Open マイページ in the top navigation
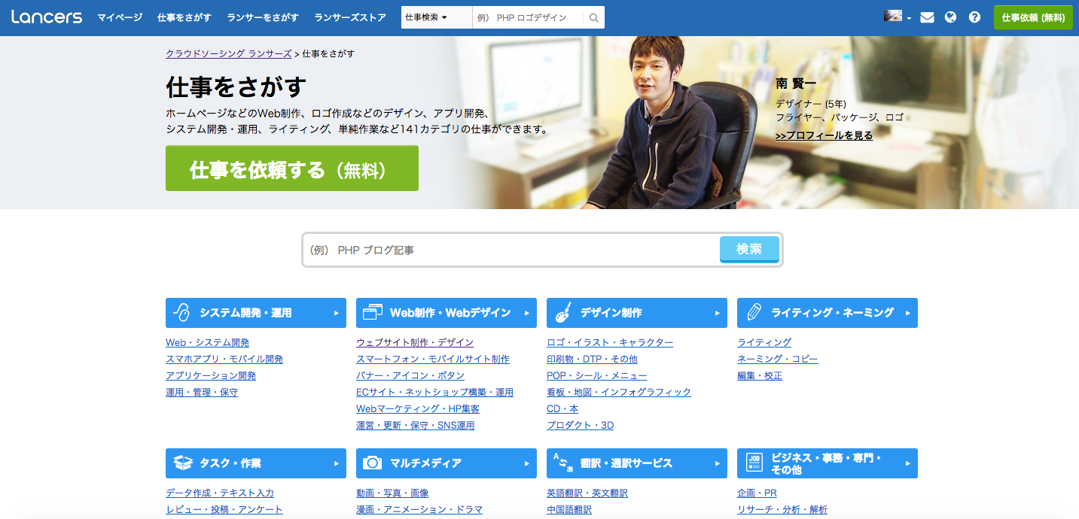 pos(120,17)
